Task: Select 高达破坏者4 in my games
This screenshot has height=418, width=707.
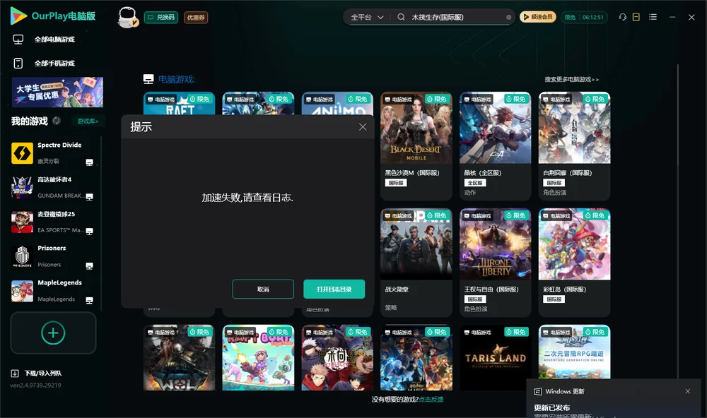Action: coord(52,187)
